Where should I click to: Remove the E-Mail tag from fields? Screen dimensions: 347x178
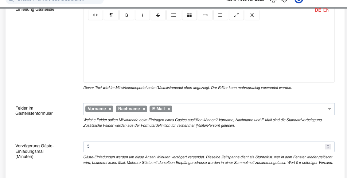point(169,109)
